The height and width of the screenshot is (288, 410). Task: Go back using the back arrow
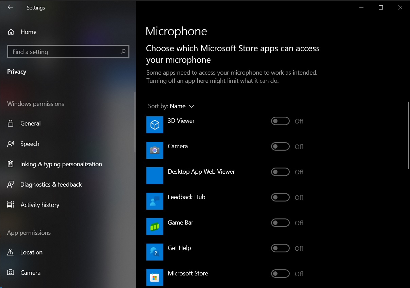coord(10,7)
